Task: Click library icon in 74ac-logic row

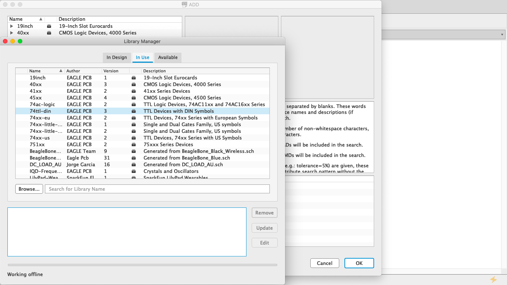Action: [x=134, y=105]
